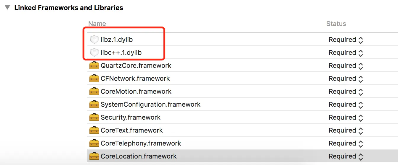Sort the list by the Name column header

click(x=97, y=24)
